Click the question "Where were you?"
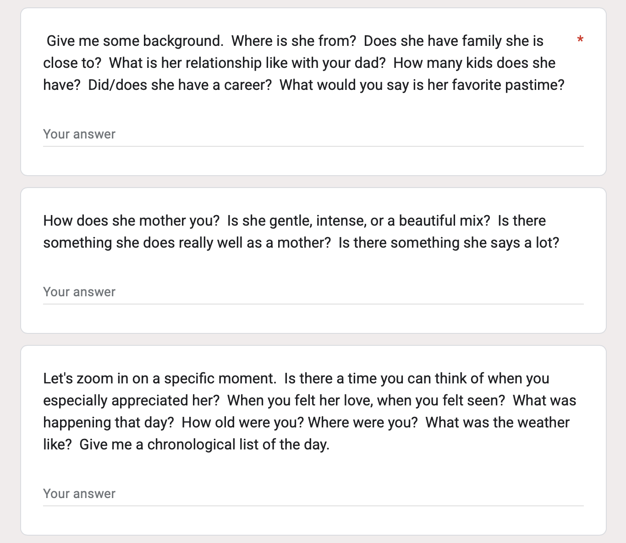This screenshot has width=626, height=543. point(363,423)
